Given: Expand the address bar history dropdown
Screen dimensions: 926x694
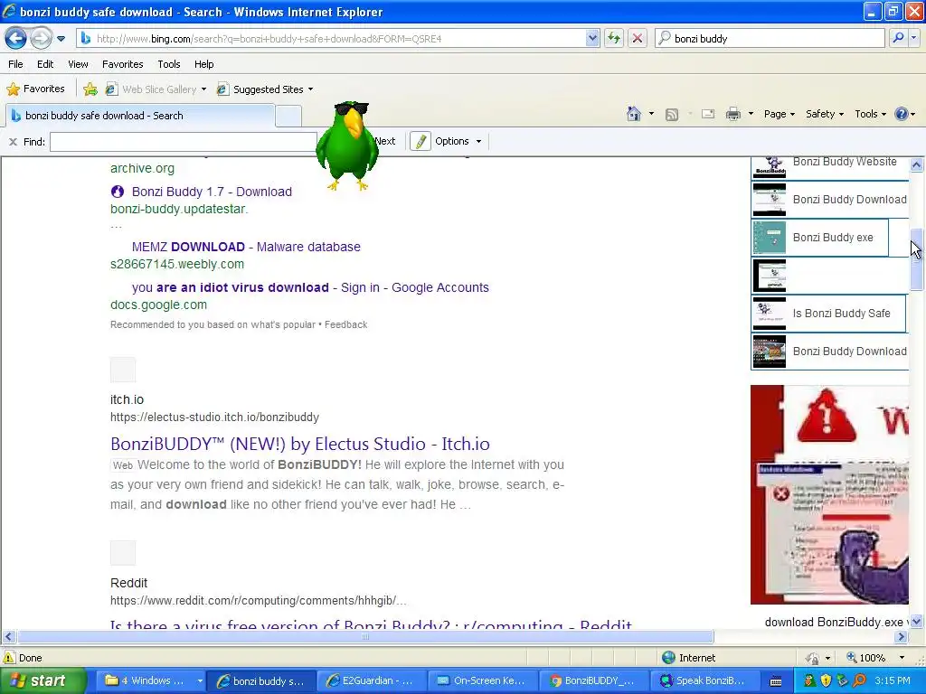Looking at the screenshot, I should click(592, 38).
